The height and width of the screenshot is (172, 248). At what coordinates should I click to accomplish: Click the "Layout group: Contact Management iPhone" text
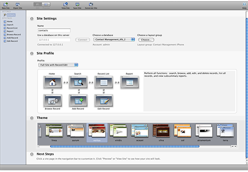160,45
